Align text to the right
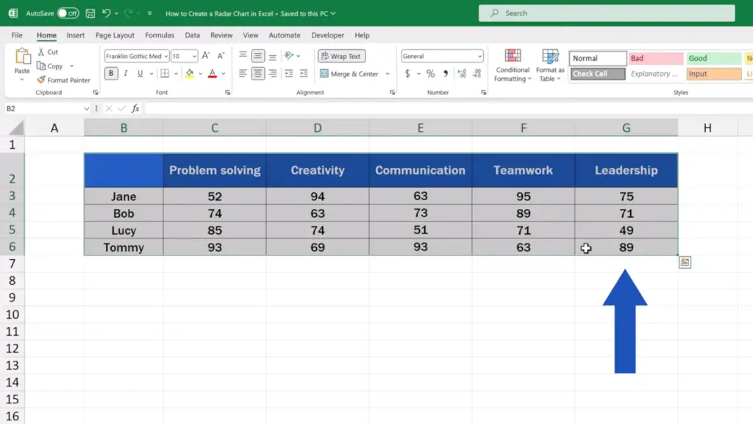 273,74
